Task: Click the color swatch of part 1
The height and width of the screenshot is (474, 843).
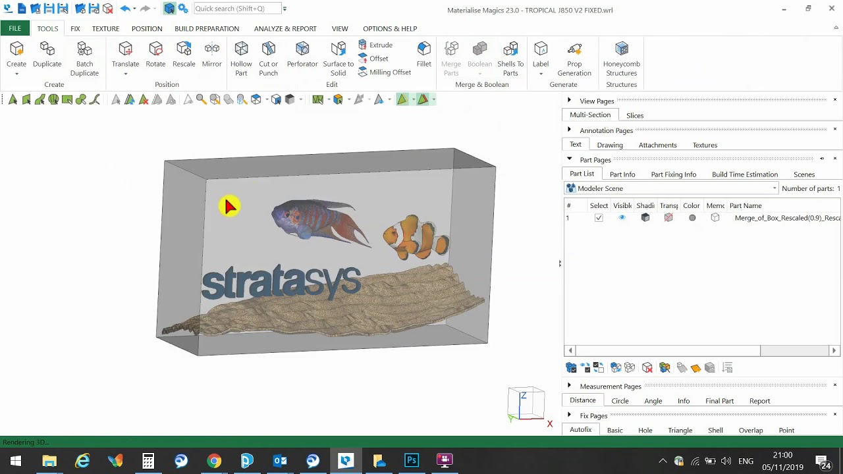Action: 692,218
